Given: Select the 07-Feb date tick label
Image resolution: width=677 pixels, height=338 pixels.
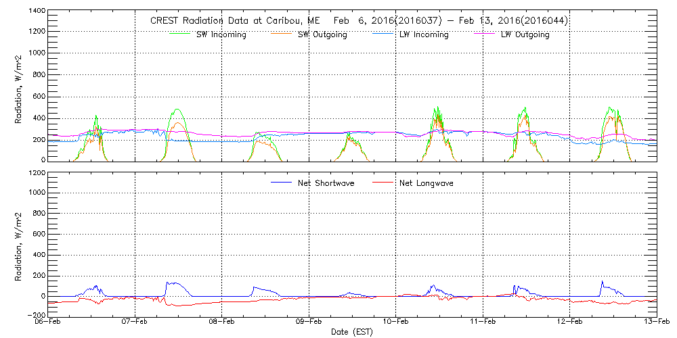Looking at the screenshot, I should pyautogui.click(x=135, y=322).
